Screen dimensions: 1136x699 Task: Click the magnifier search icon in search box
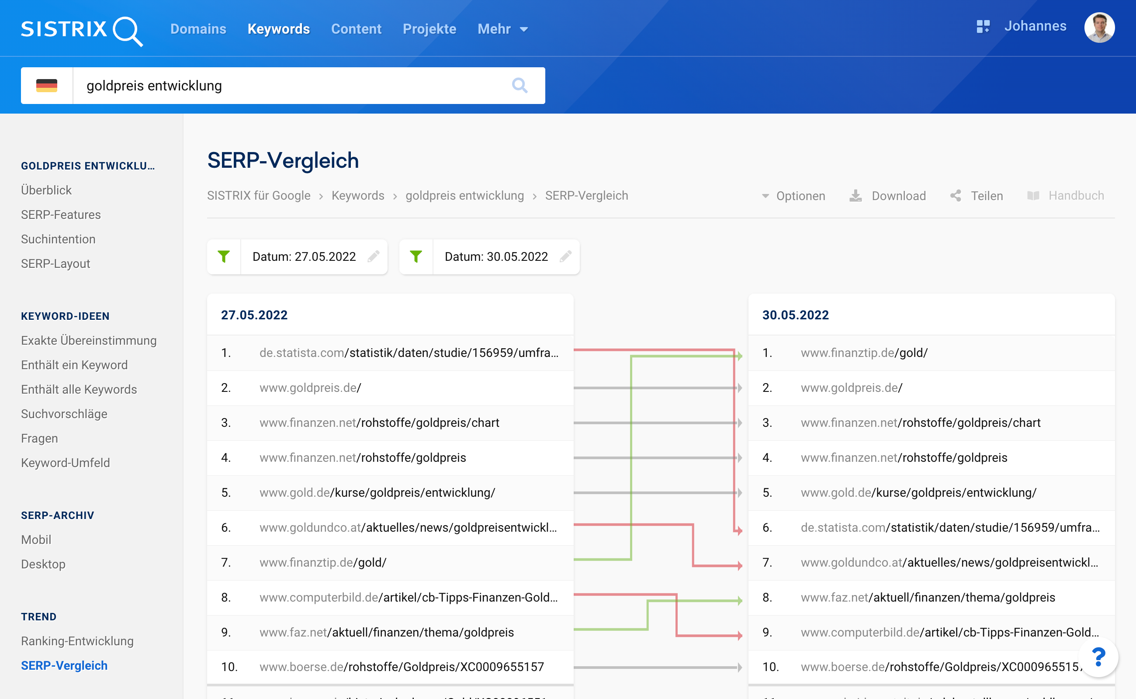[519, 86]
